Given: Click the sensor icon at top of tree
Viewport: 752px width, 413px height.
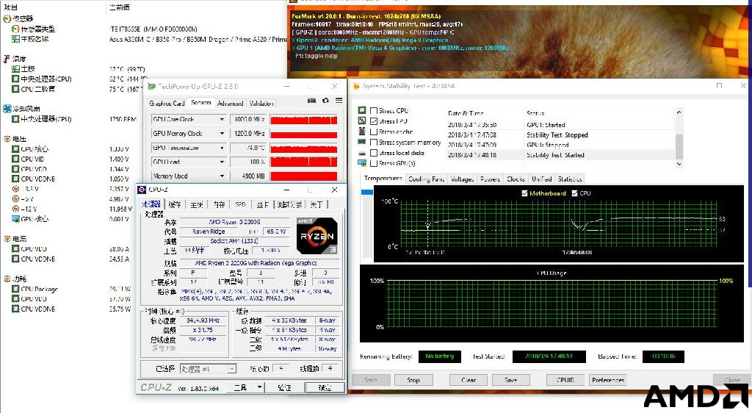Looking at the screenshot, I should click(x=7, y=18).
